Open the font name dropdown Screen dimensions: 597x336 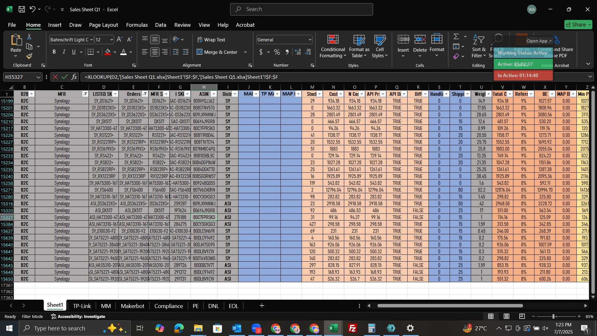pyautogui.click(x=91, y=40)
